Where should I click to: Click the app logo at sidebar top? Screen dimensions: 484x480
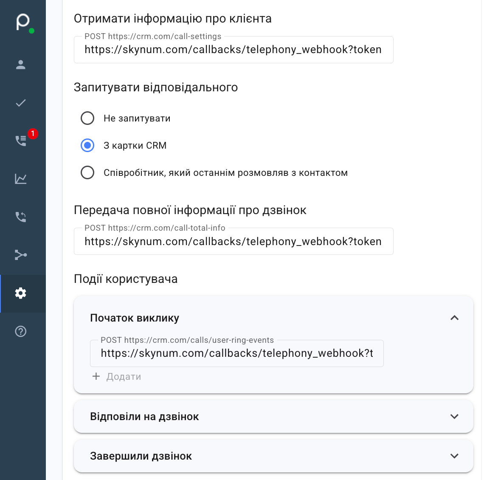coord(23,22)
